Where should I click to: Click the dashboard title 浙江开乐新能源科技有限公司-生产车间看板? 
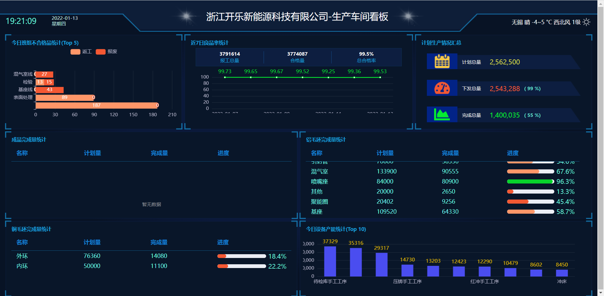point(297,17)
